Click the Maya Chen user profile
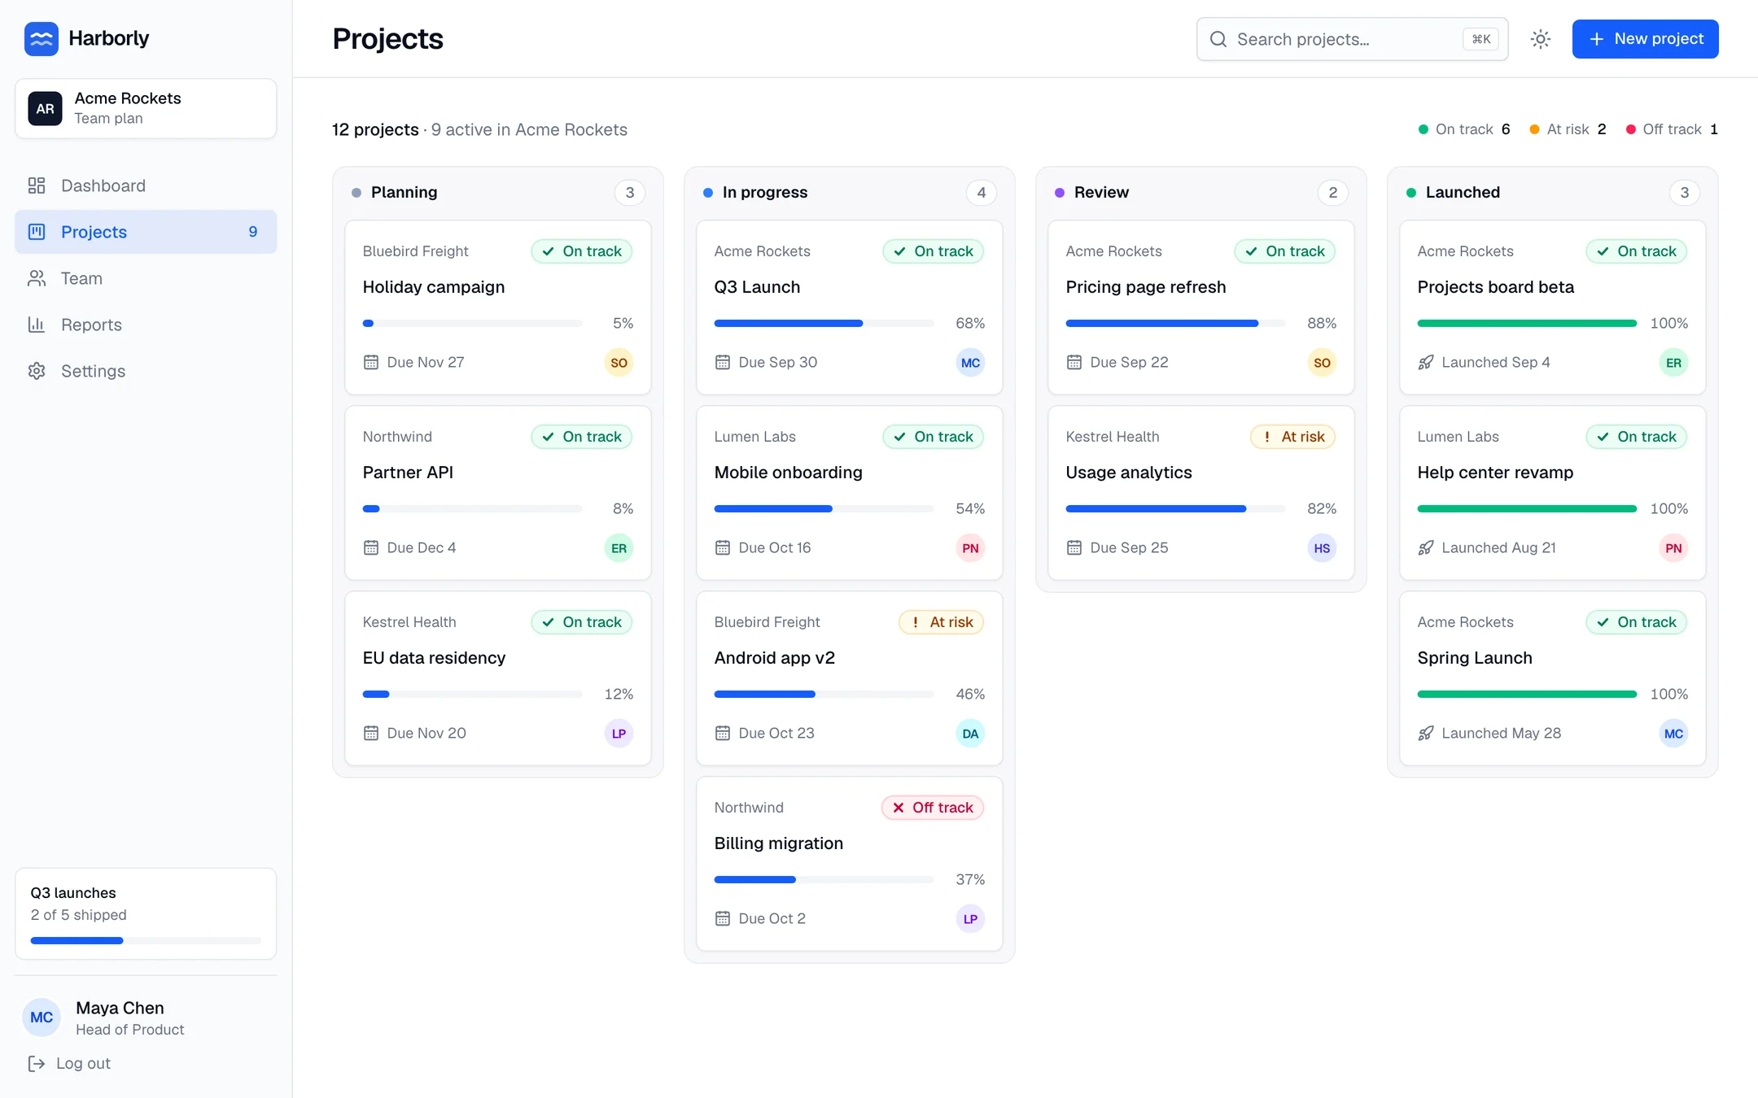Screen dimensions: 1758x1098 tap(146, 1017)
